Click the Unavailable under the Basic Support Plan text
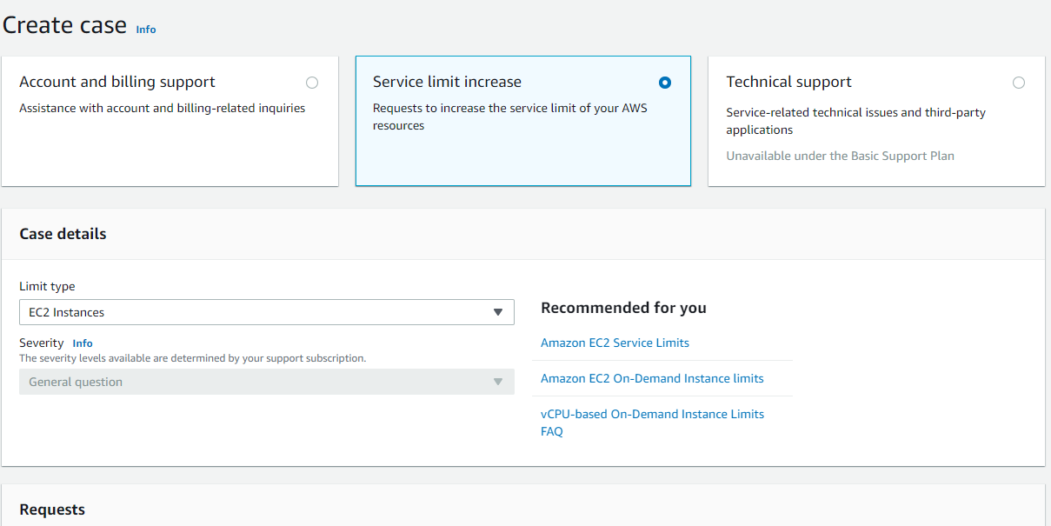Viewport: 1051px width, 526px height. coord(840,156)
